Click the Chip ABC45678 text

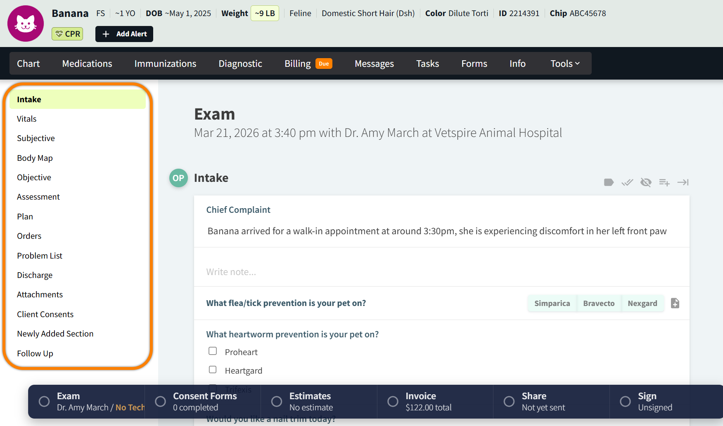578,13
